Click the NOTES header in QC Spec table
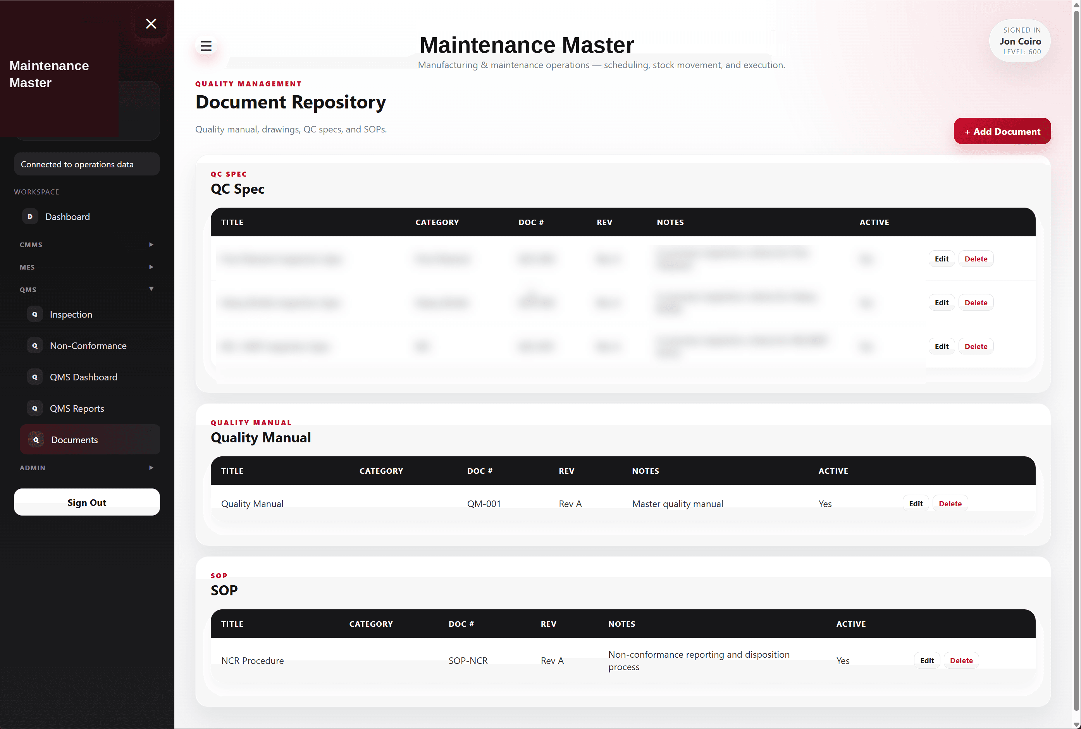This screenshot has height=729, width=1081. click(x=670, y=222)
